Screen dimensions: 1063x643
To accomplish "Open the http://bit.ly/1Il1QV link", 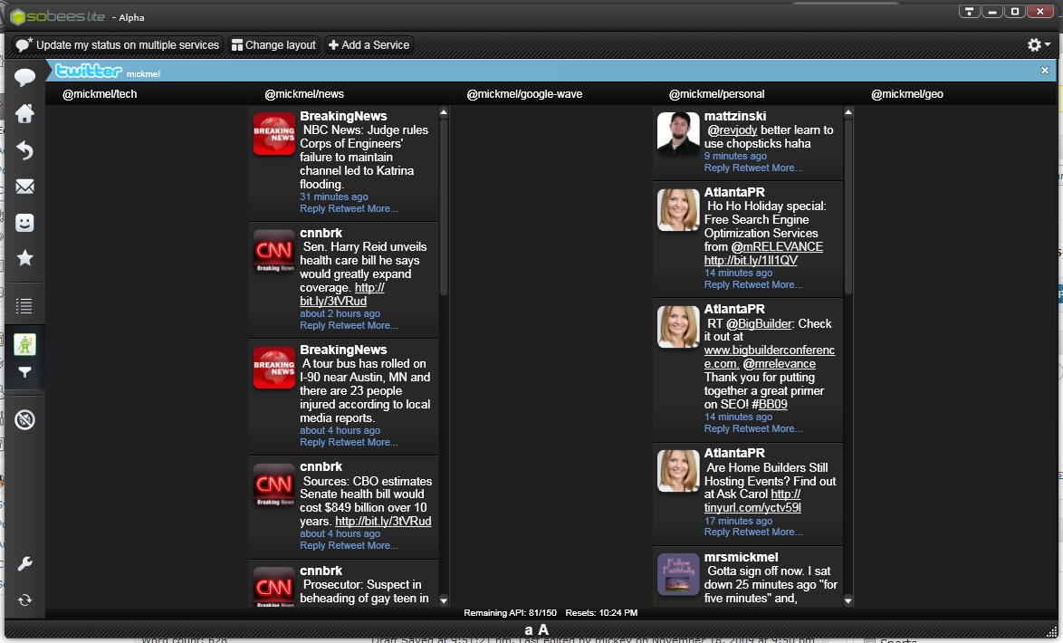I will point(751,261).
